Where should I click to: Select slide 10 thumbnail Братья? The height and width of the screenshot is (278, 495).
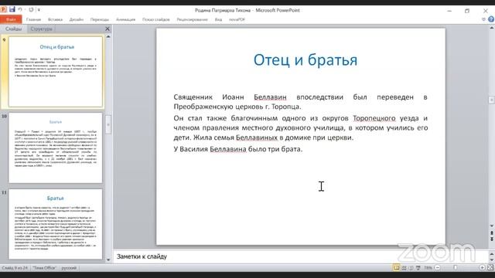(x=56, y=147)
